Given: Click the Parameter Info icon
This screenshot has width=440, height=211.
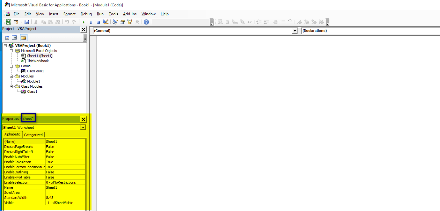Looking at the screenshot, I should (242, 22).
